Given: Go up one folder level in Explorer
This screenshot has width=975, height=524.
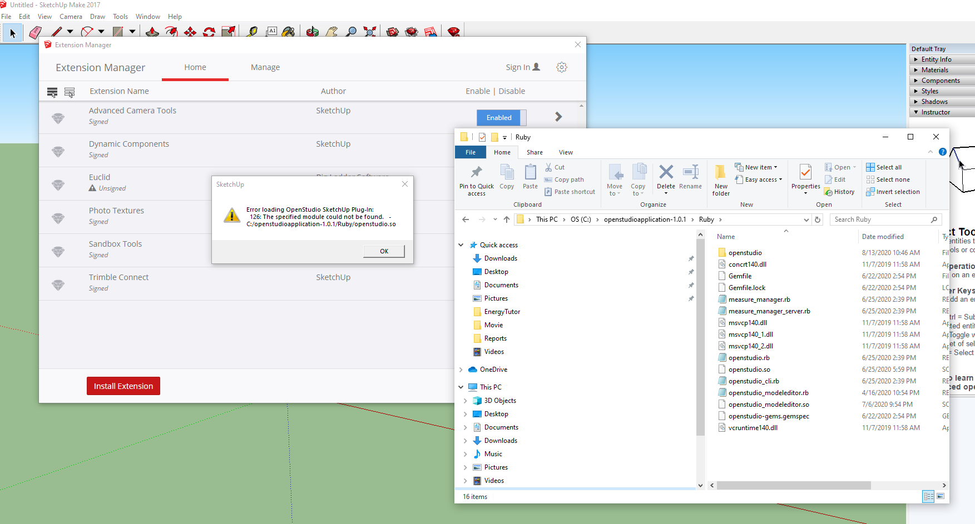Looking at the screenshot, I should [507, 219].
